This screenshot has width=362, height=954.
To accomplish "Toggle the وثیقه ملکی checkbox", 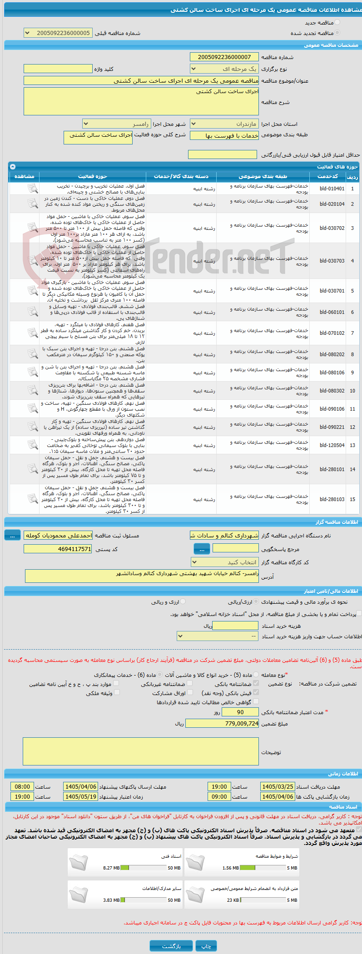I will point(117,692).
